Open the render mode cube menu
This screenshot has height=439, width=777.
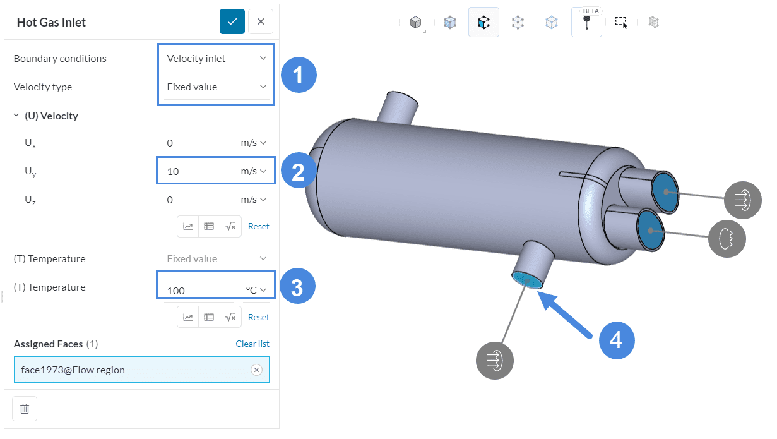[415, 23]
